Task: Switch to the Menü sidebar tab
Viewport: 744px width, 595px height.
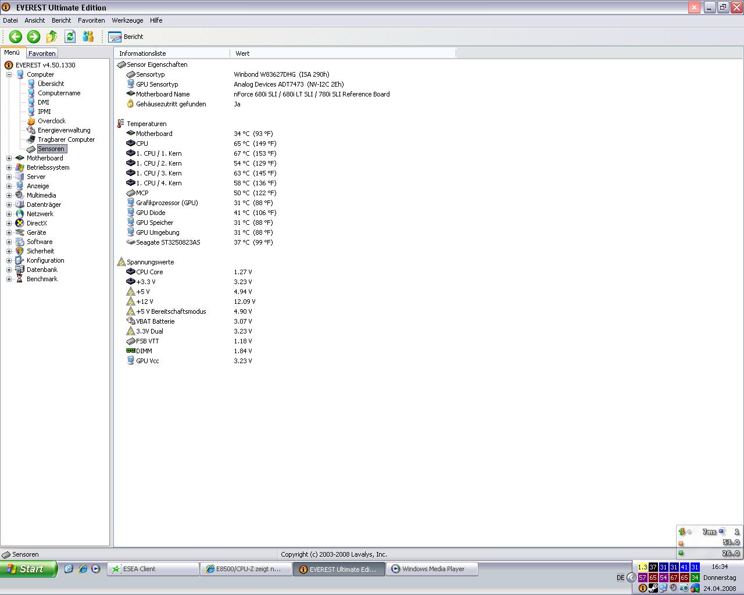Action: coord(12,52)
